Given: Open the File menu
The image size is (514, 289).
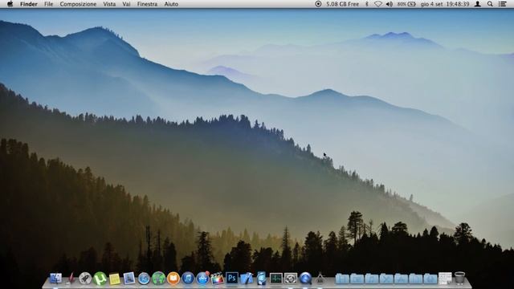Looking at the screenshot, I should pyautogui.click(x=48, y=4).
